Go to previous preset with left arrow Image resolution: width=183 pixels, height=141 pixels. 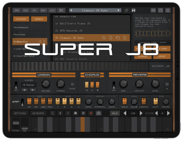[71, 10]
